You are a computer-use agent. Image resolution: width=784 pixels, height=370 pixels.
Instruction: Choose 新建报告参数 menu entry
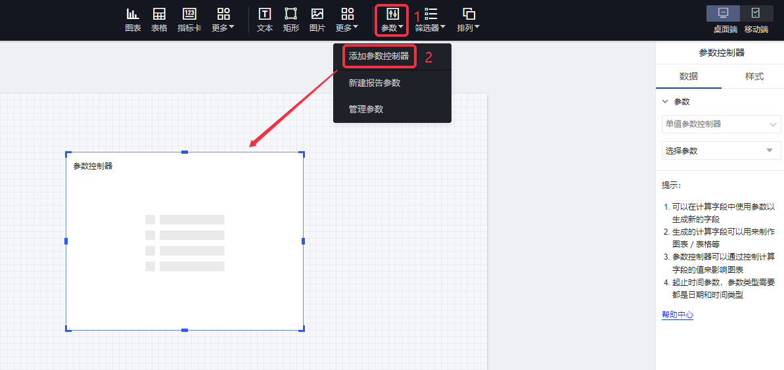pyautogui.click(x=375, y=83)
